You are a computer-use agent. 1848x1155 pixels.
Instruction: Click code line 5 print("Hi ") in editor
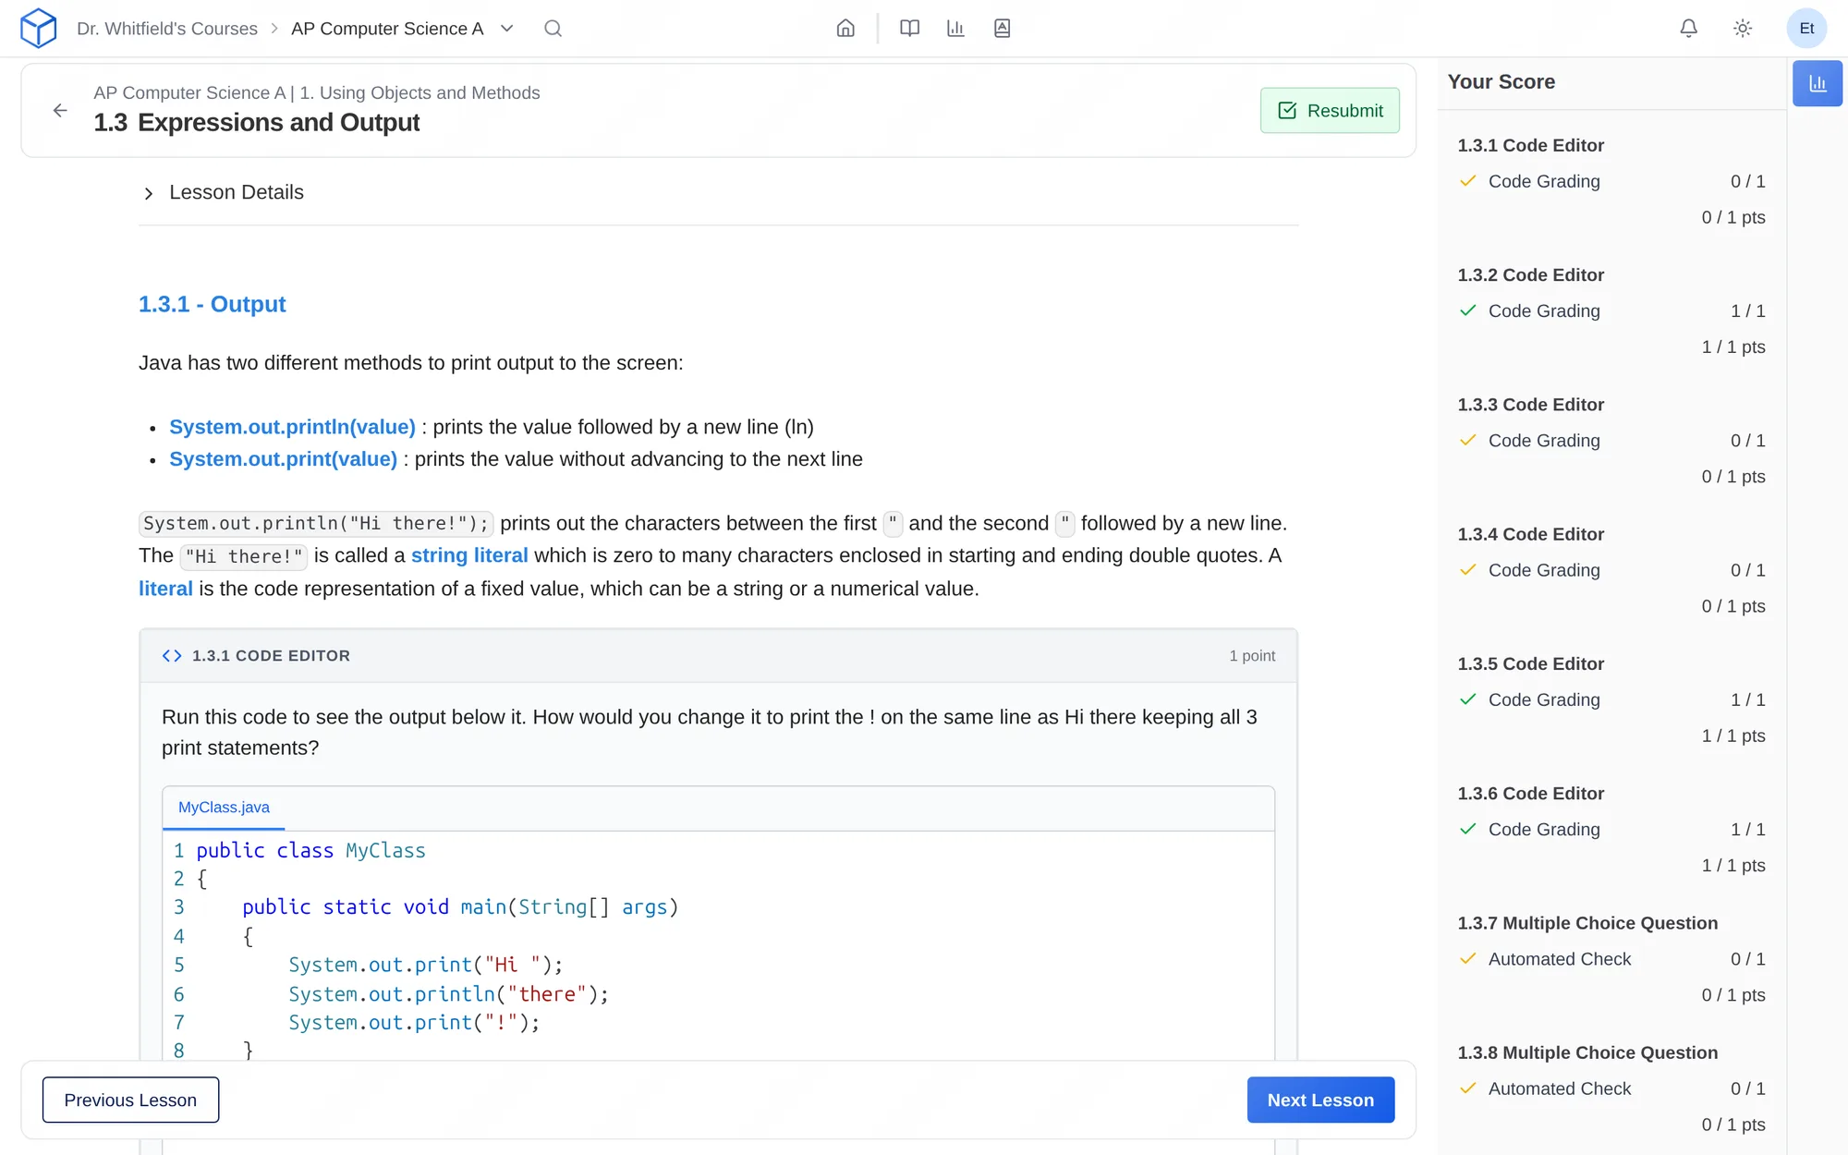[425, 965]
